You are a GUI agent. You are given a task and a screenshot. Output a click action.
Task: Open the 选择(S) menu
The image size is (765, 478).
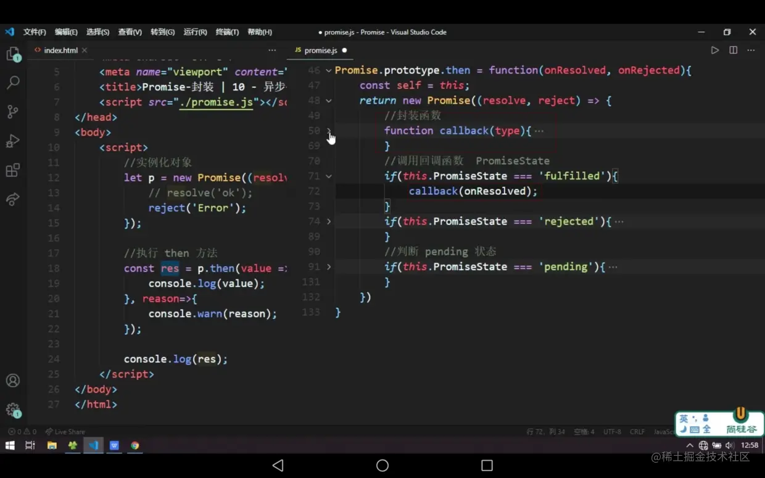(x=97, y=32)
